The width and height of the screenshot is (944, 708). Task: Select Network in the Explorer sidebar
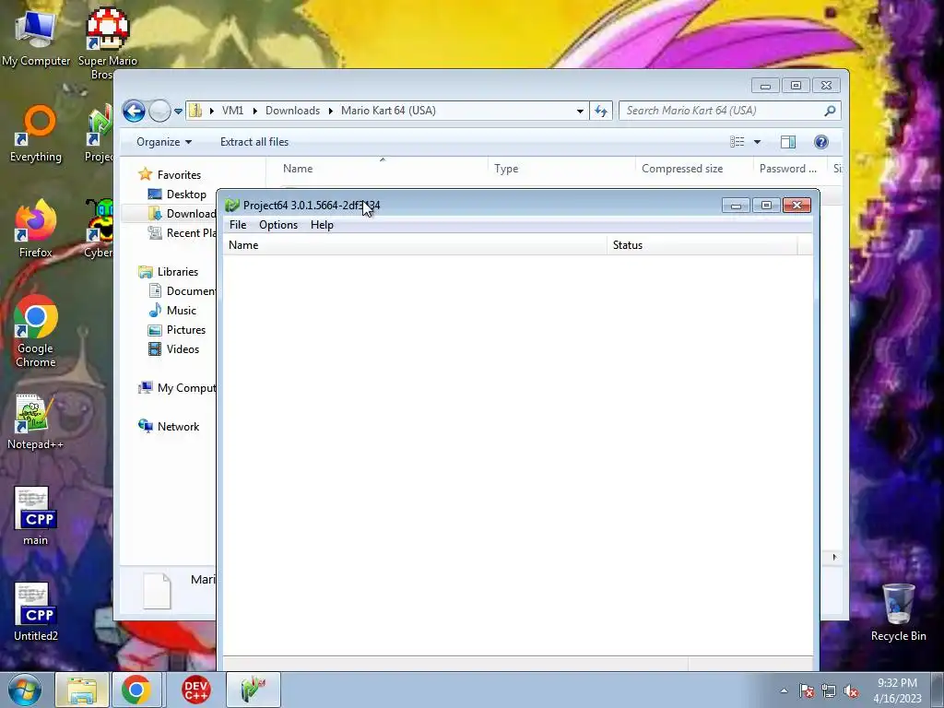pos(178,427)
